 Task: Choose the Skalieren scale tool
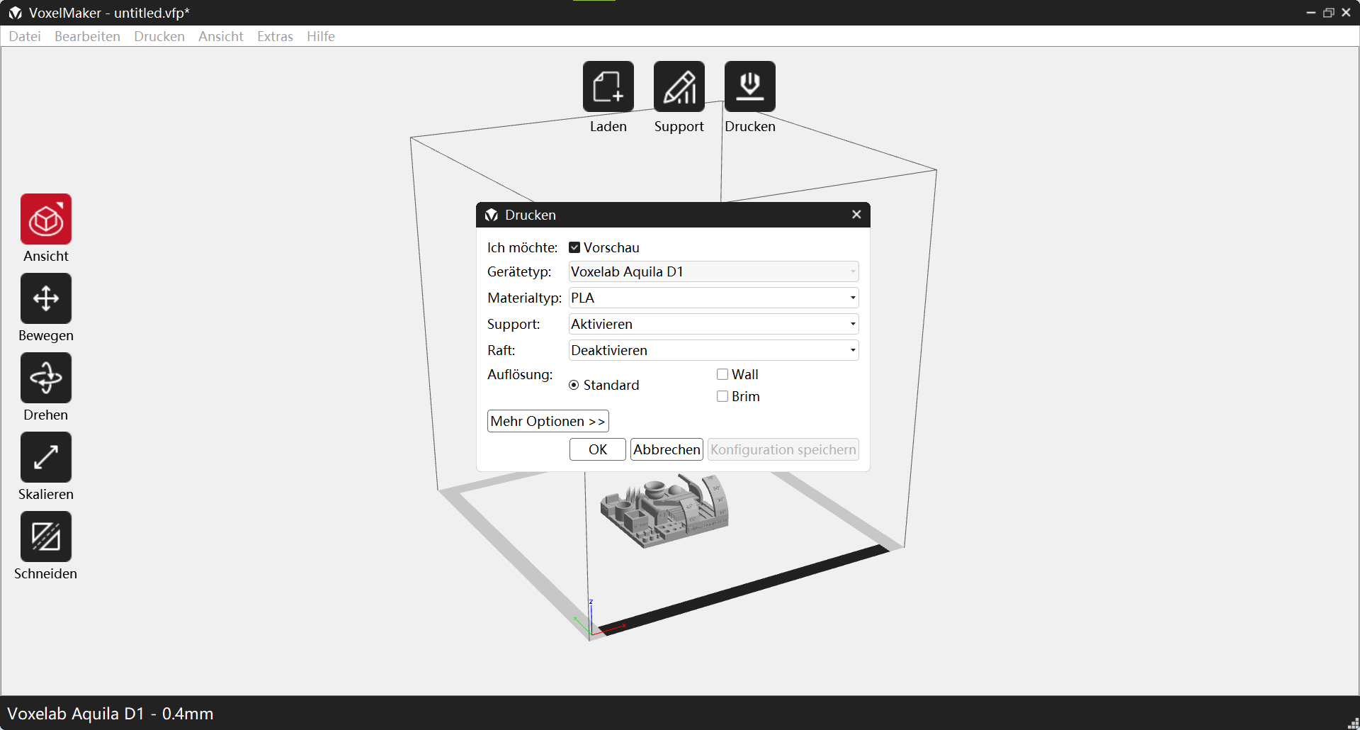click(x=46, y=458)
